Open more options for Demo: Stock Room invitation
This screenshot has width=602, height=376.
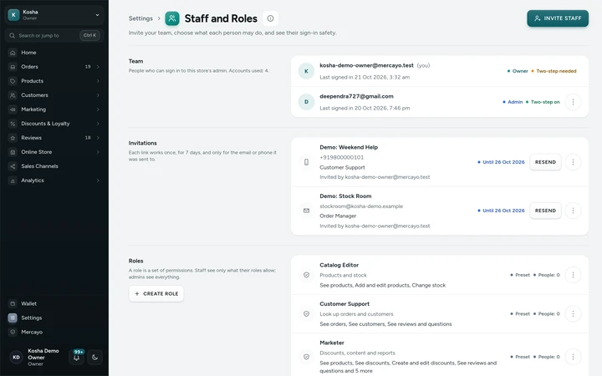pyautogui.click(x=573, y=211)
